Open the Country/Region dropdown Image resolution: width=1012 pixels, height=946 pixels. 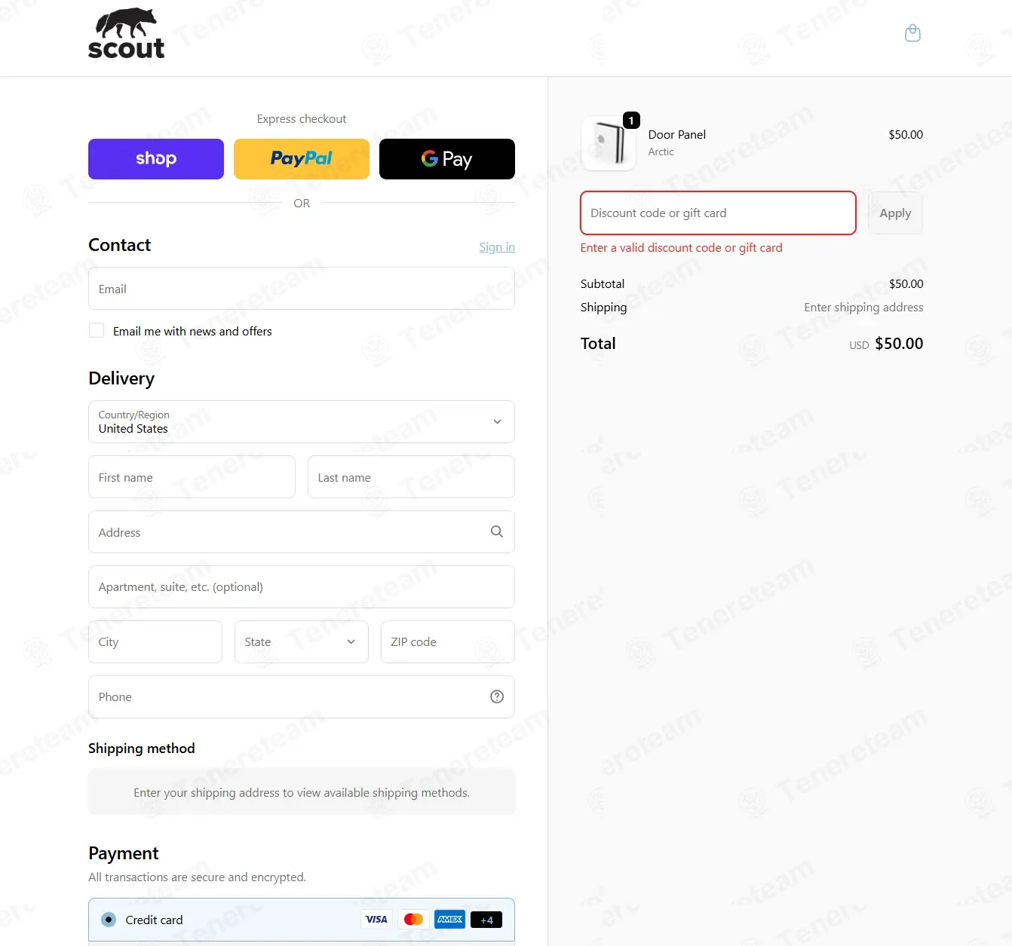(x=302, y=421)
